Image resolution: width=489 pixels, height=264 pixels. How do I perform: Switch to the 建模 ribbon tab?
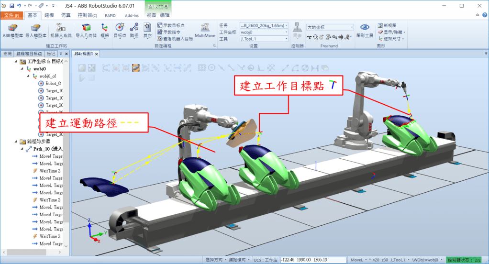[49, 15]
